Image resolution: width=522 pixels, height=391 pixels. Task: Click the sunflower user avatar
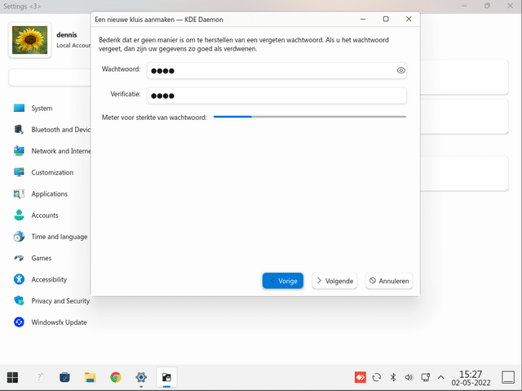[x=29, y=40]
